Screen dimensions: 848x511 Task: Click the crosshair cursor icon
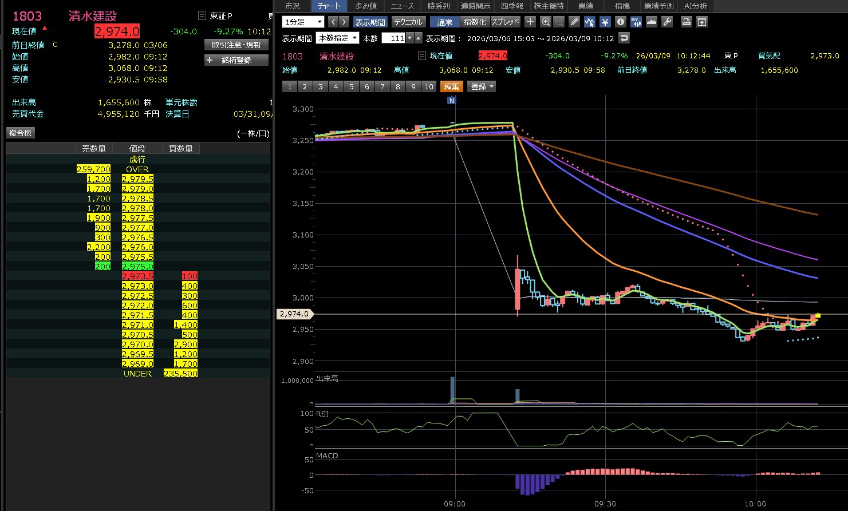(530, 22)
